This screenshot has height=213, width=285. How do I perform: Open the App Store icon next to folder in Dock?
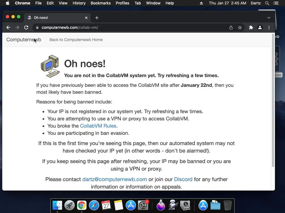(x=203, y=206)
